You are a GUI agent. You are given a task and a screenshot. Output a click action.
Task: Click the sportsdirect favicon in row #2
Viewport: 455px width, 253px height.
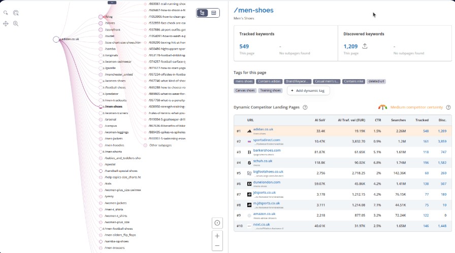tap(249, 141)
